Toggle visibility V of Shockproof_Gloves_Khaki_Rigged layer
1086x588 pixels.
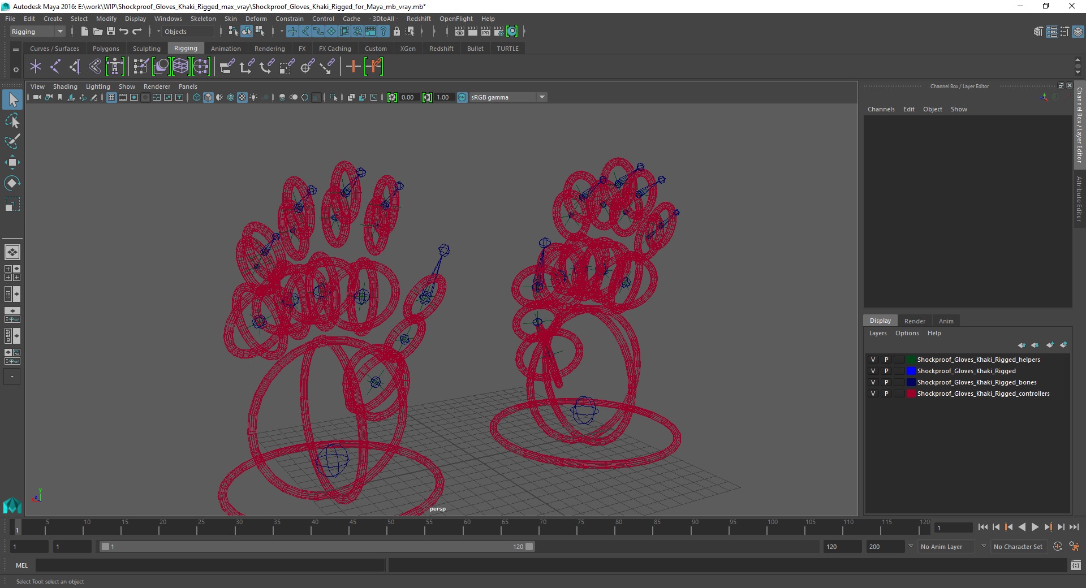873,371
